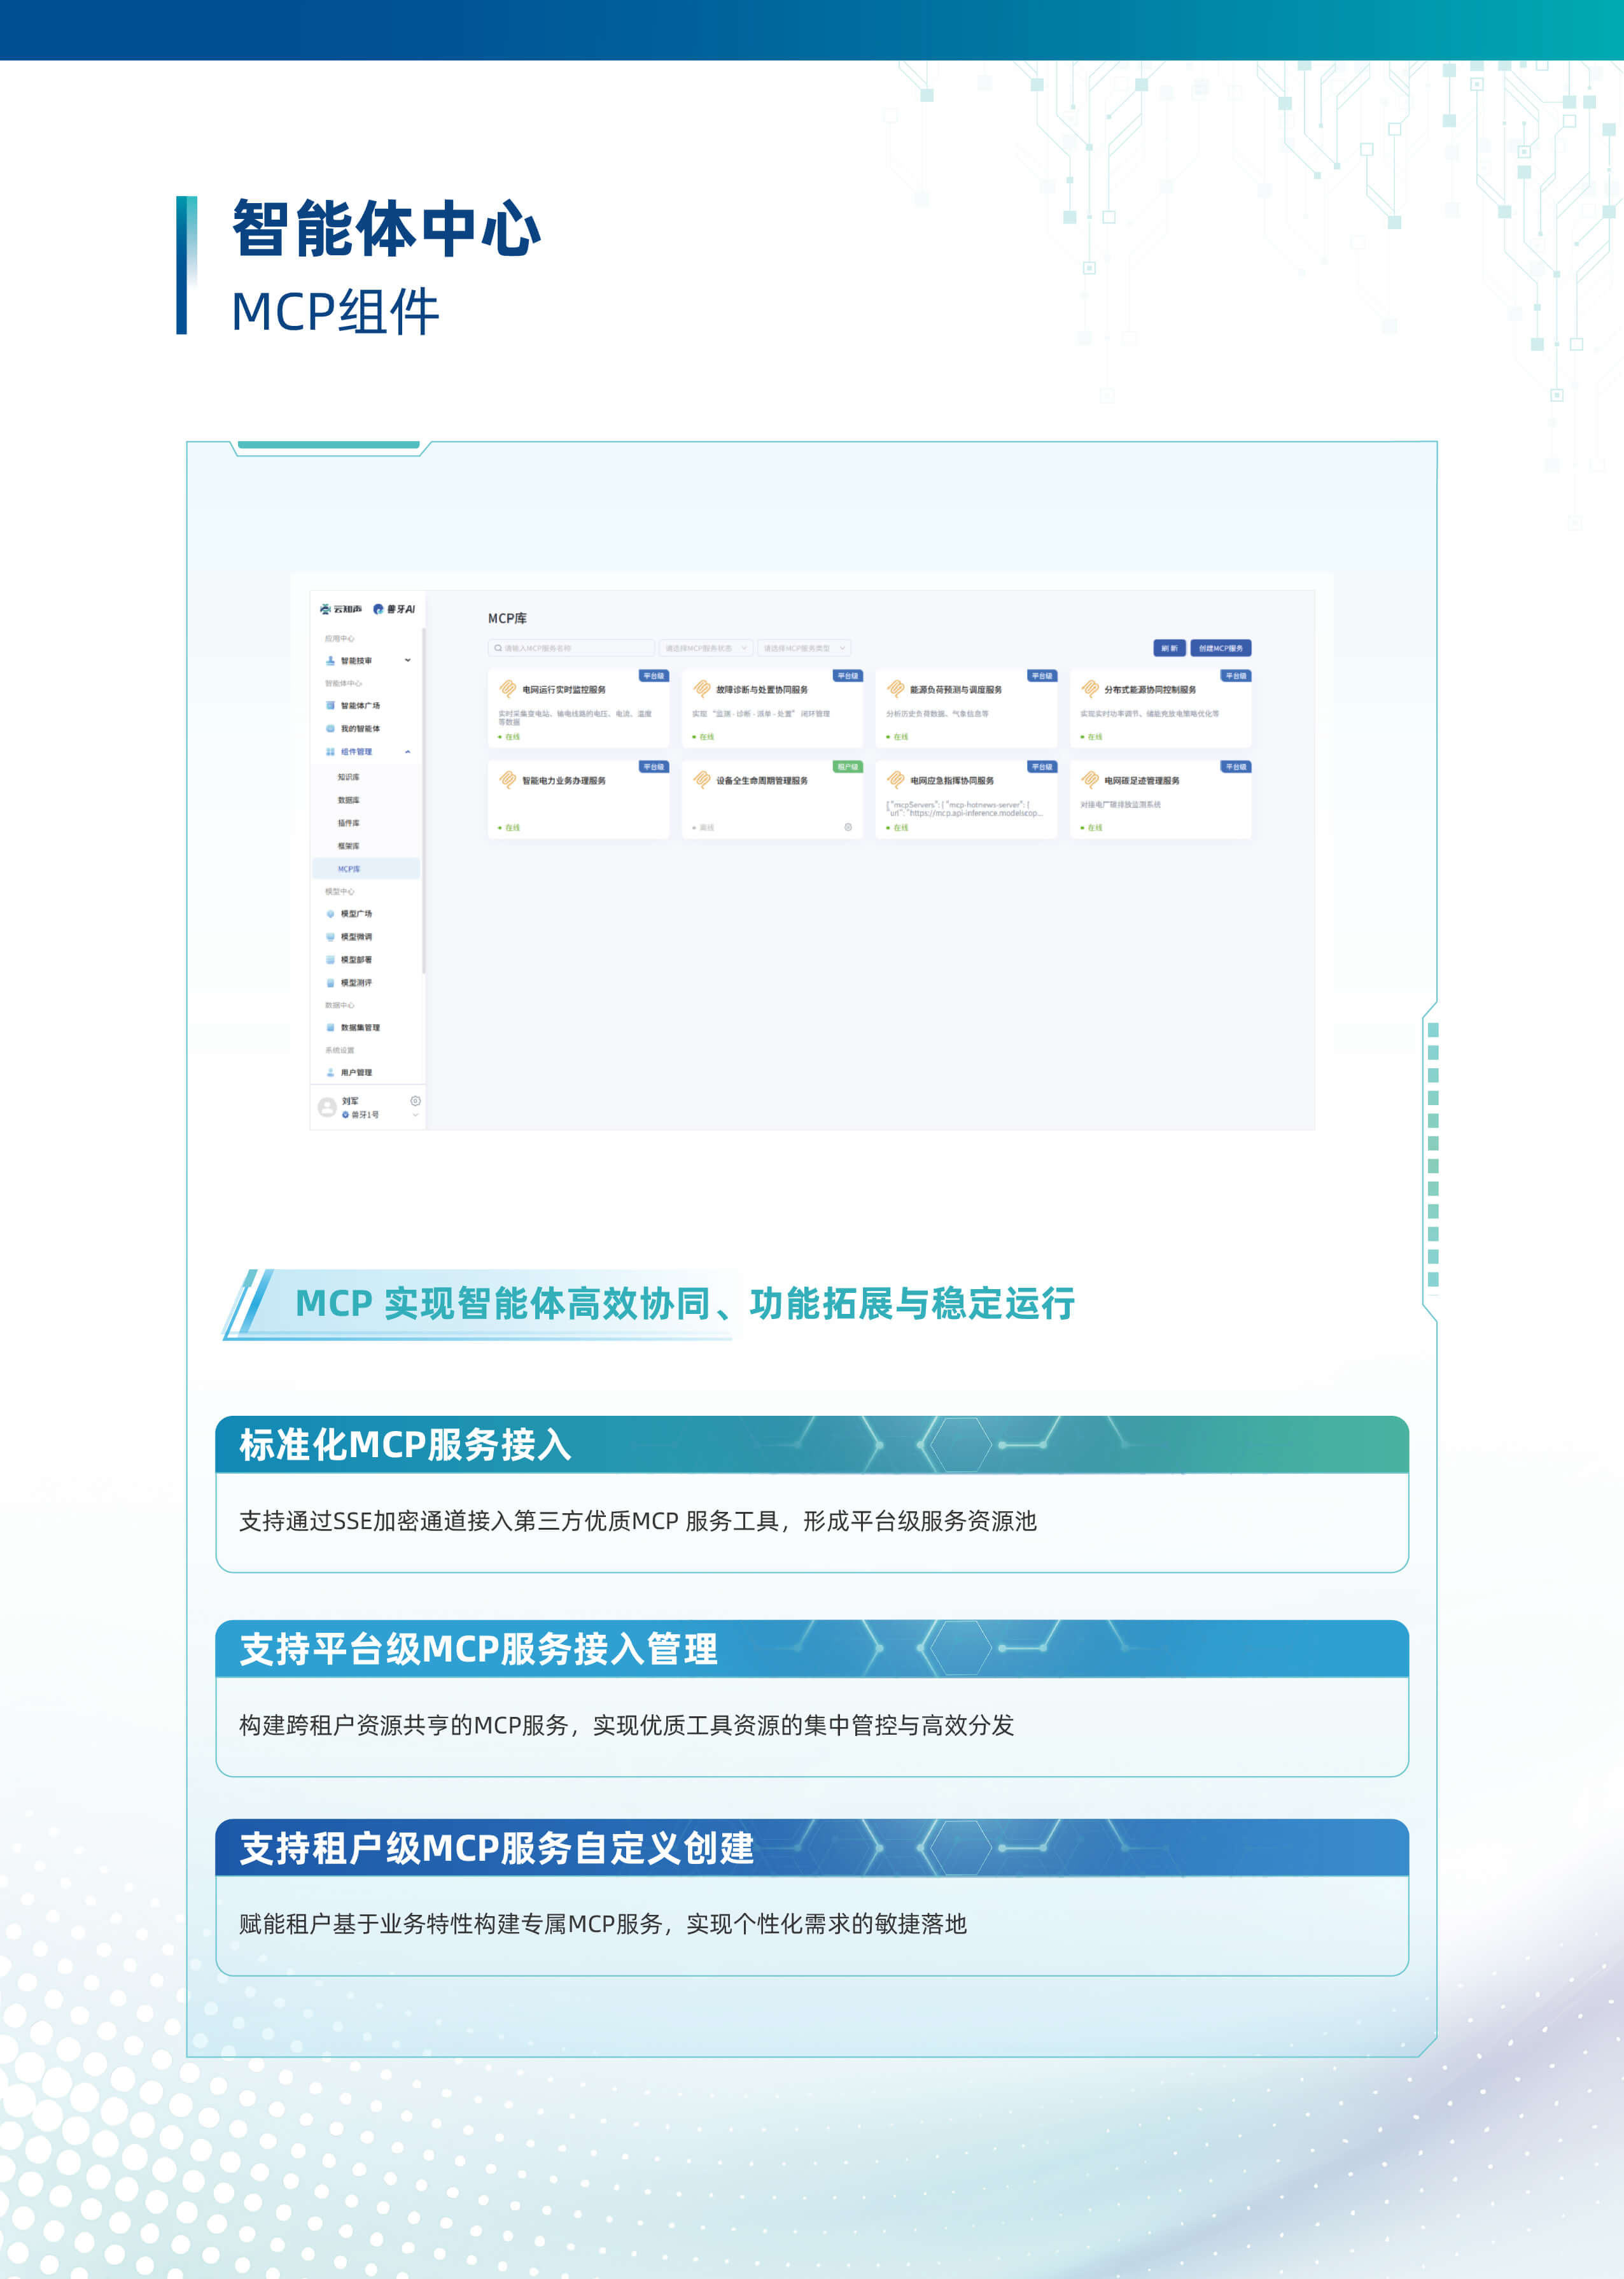Image resolution: width=1624 pixels, height=2279 pixels.
Task: Click the 电网运行实时监控服务 card icon
Action: pos(507,688)
